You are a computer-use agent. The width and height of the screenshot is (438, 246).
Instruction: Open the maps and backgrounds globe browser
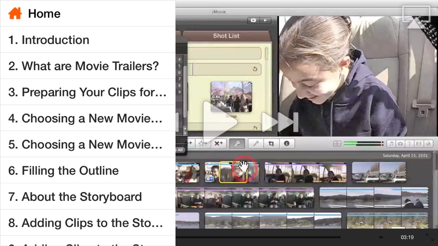coord(428,143)
